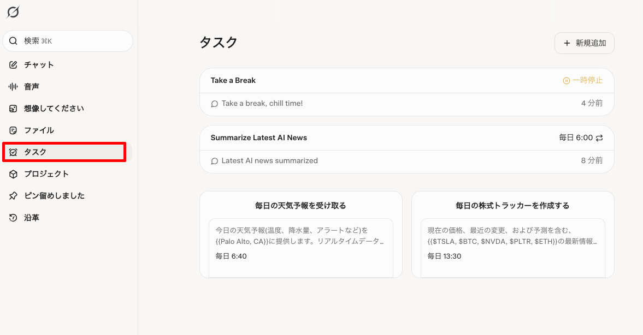Open "Take a break, chill time!" result
The height and width of the screenshot is (335, 643).
[262, 104]
